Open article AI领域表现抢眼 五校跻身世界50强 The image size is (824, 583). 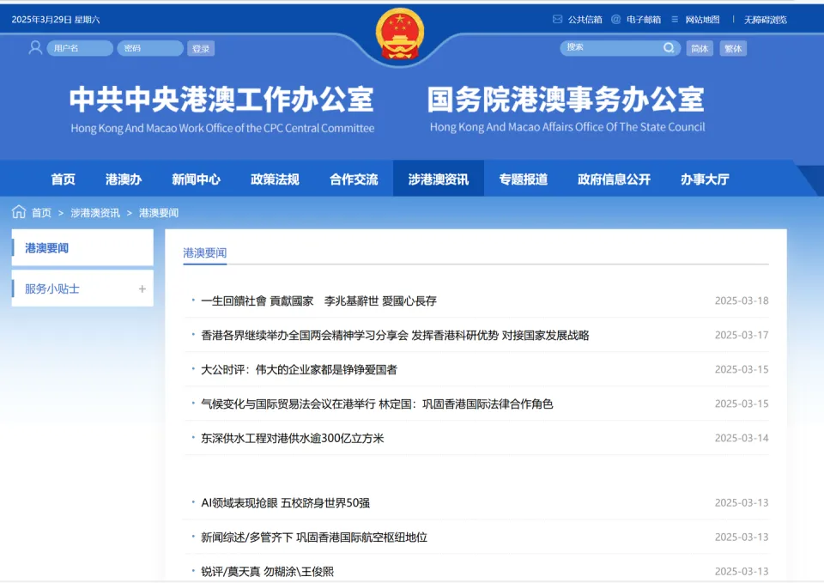(286, 502)
